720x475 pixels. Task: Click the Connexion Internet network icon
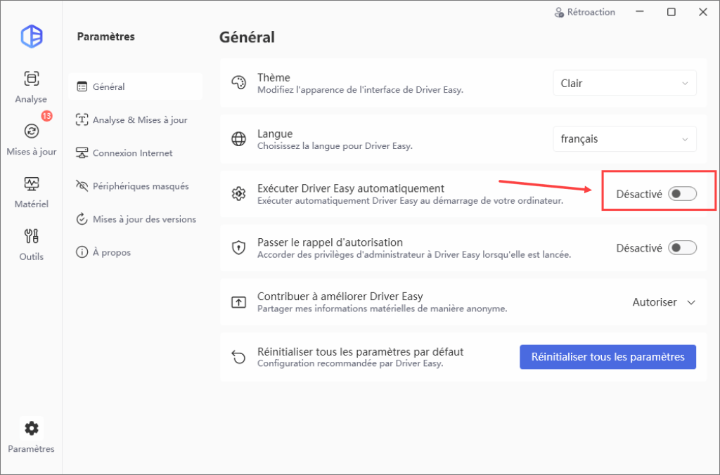pyautogui.click(x=82, y=152)
